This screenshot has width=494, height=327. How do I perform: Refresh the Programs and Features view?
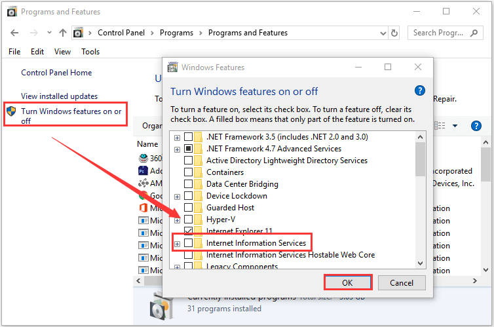coord(394,33)
